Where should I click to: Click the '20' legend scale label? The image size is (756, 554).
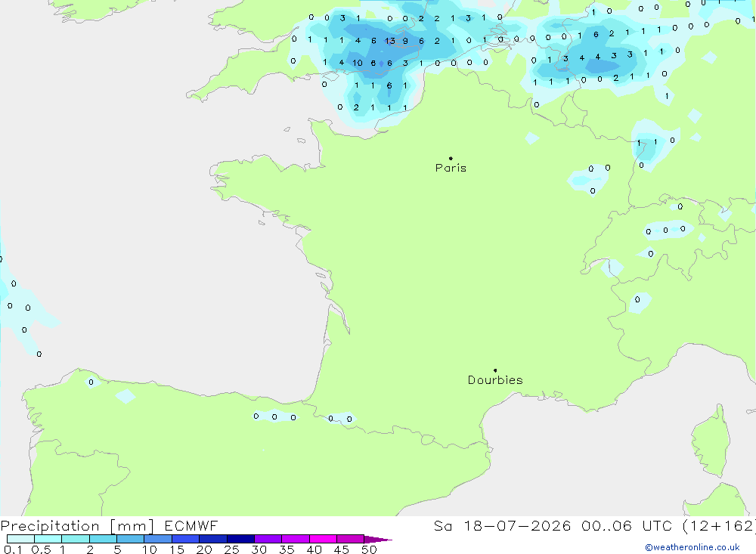[x=204, y=549]
